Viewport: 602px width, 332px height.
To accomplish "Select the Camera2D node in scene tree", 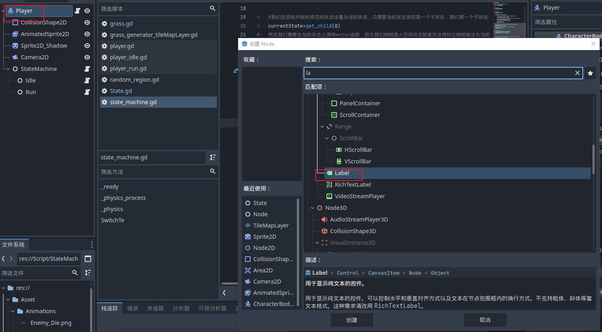I will click(x=35, y=57).
